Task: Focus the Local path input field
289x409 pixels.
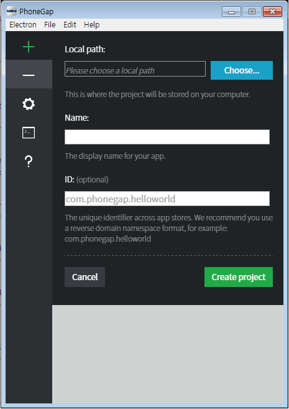Action: pyautogui.click(x=135, y=69)
